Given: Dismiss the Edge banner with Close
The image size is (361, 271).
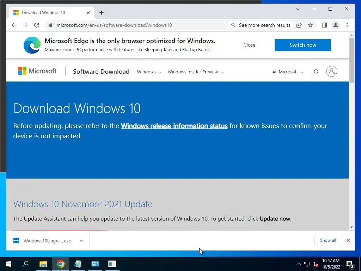Looking at the screenshot, I should pyautogui.click(x=249, y=45).
